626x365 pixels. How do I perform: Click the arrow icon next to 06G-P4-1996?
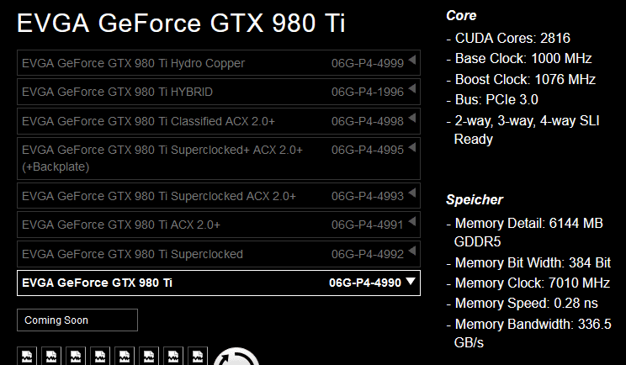tap(411, 91)
